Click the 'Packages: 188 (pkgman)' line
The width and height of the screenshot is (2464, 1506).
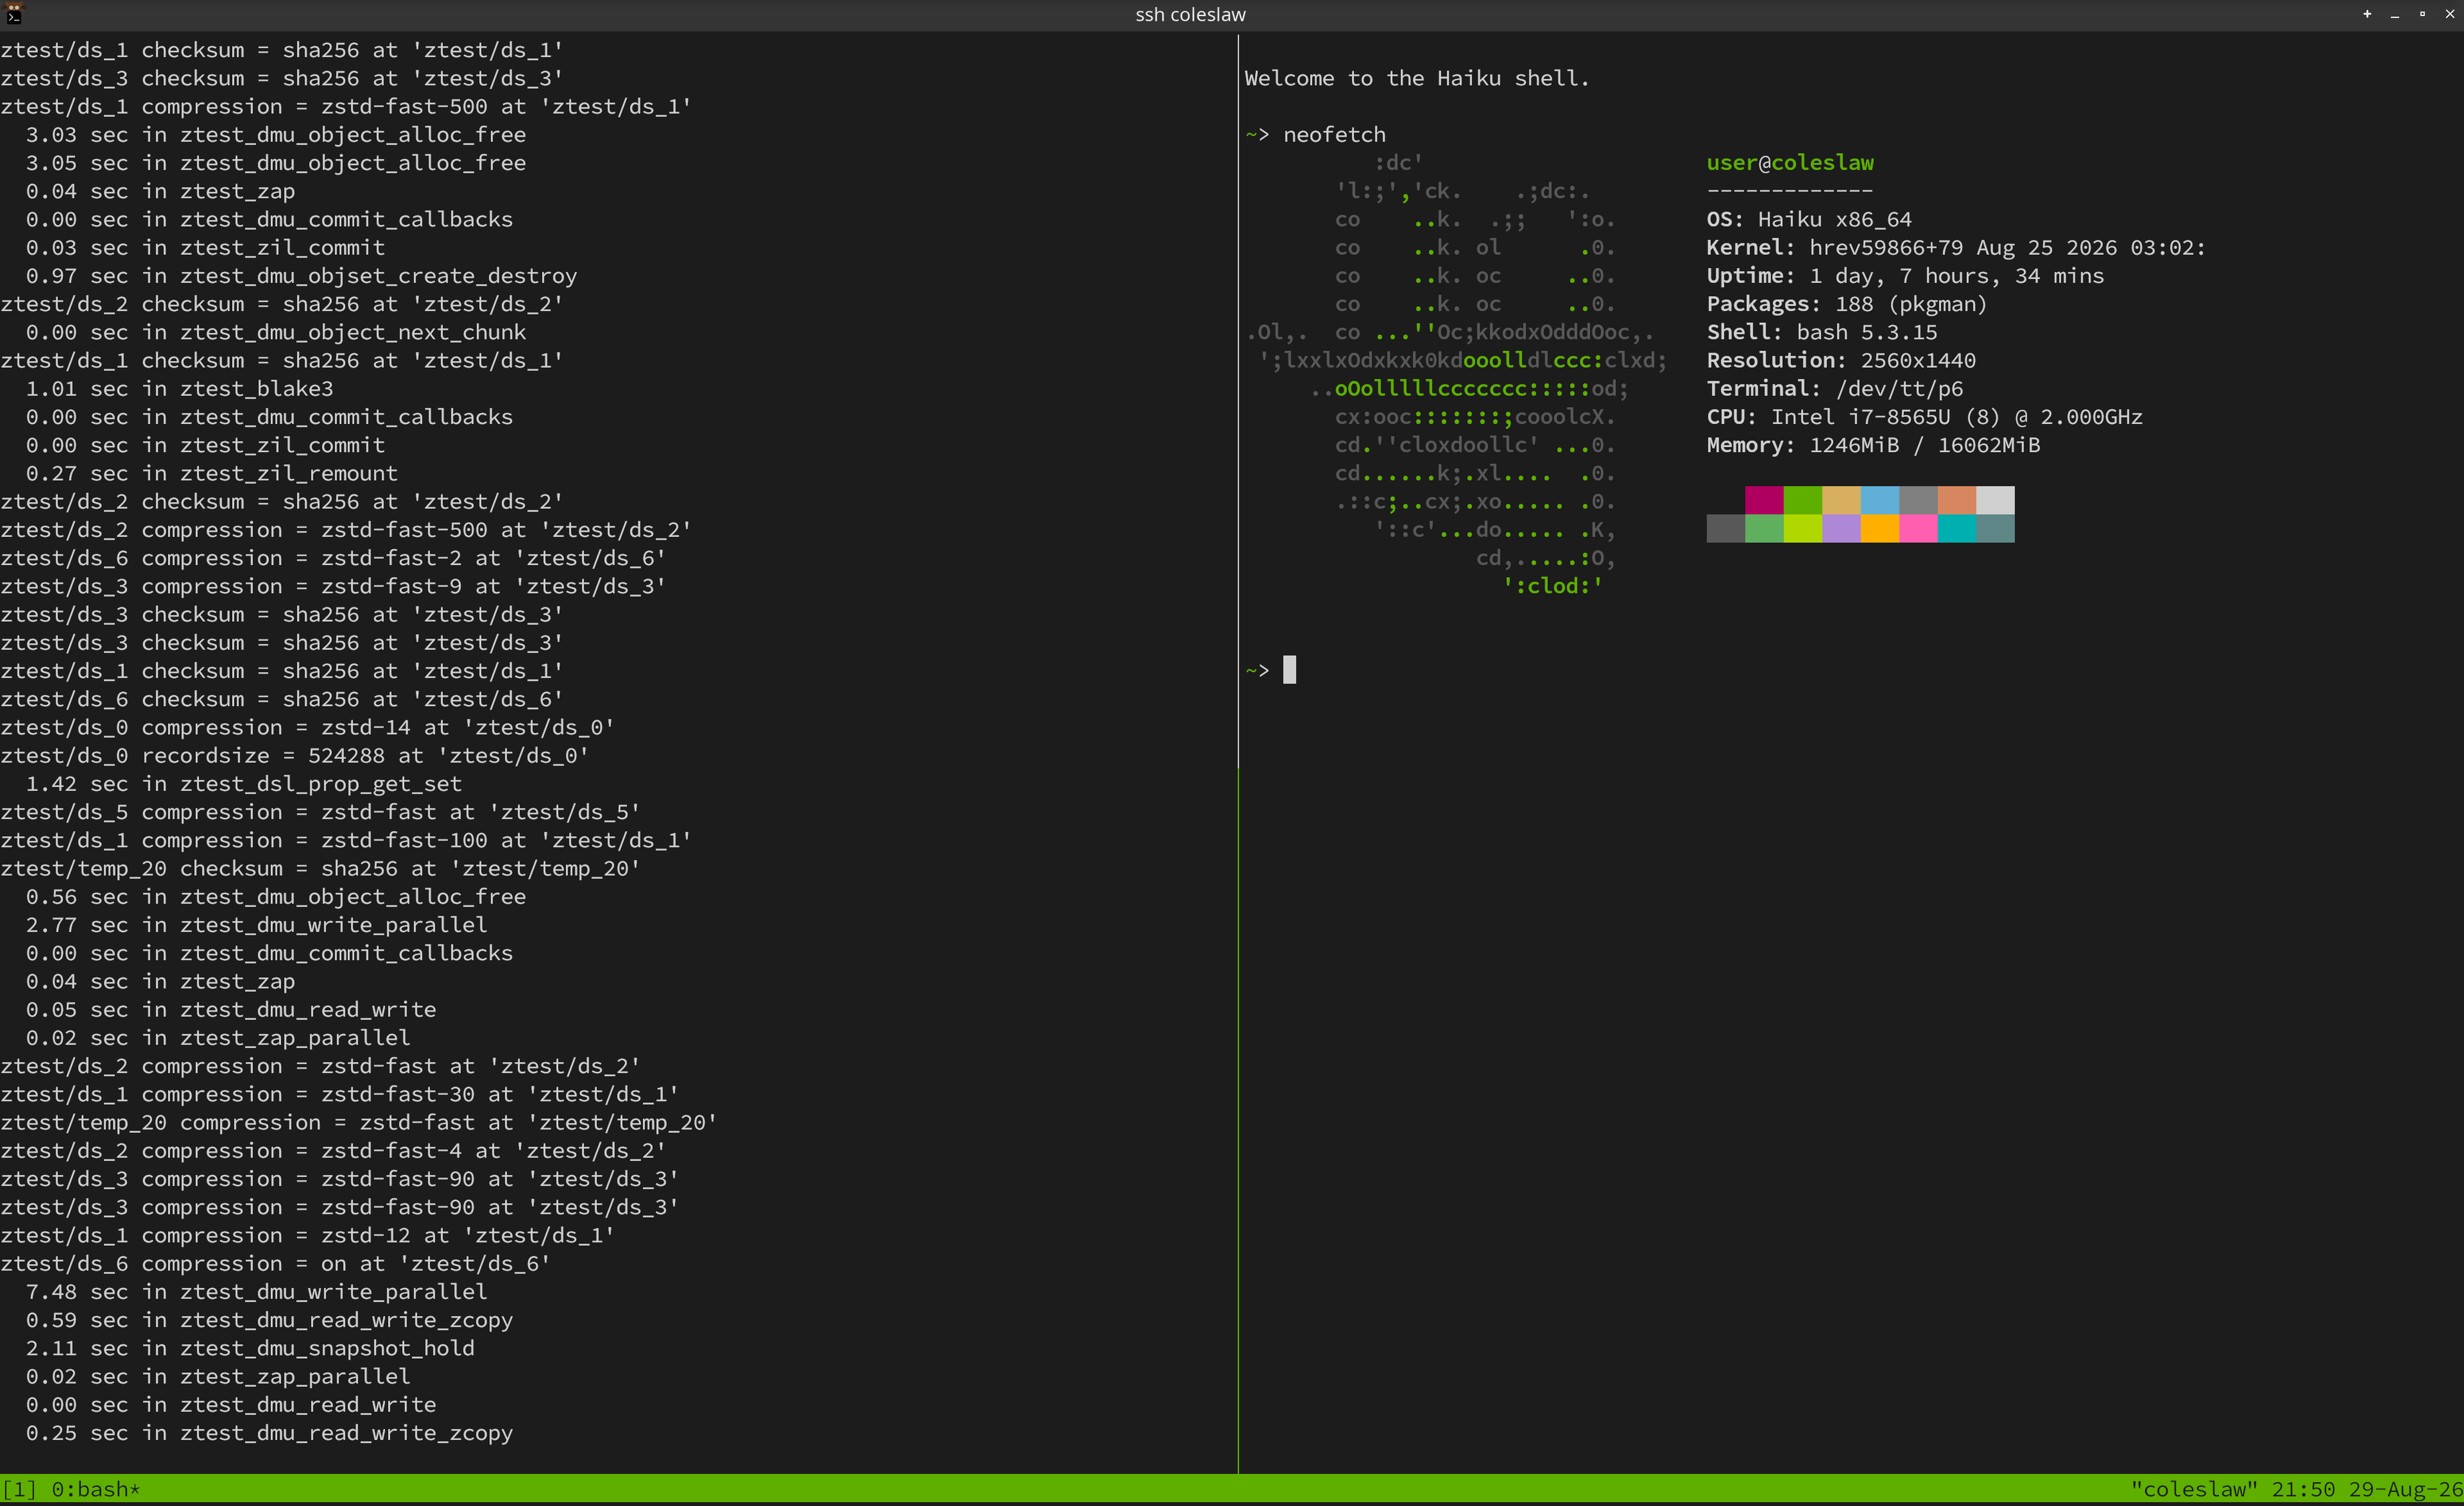[x=1846, y=303]
